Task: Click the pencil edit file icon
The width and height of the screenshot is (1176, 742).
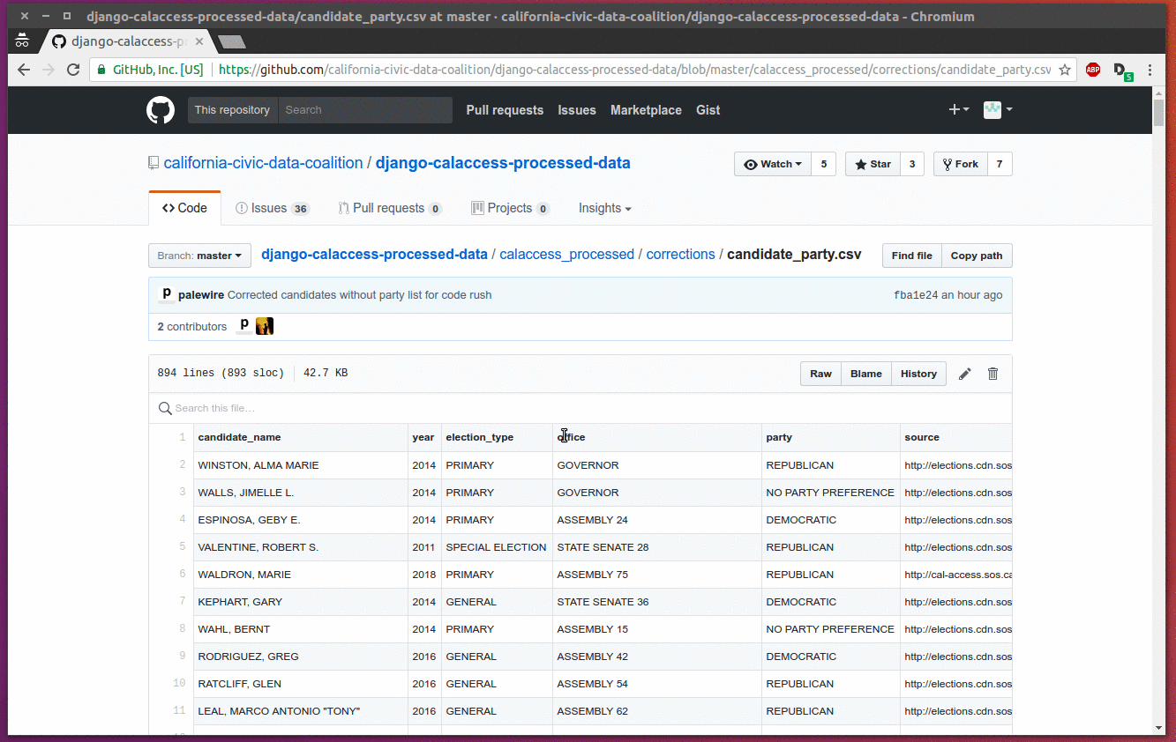Action: click(x=965, y=374)
